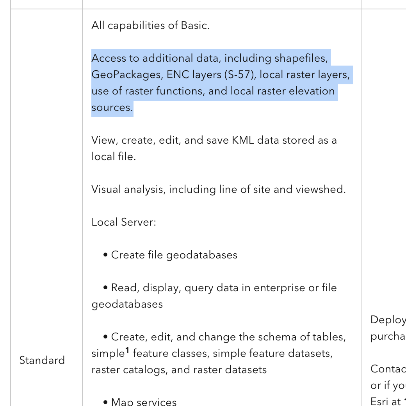The image size is (406, 406).
Task: Select the Visual analysis line mentioning viewshed
Action: pos(219,189)
